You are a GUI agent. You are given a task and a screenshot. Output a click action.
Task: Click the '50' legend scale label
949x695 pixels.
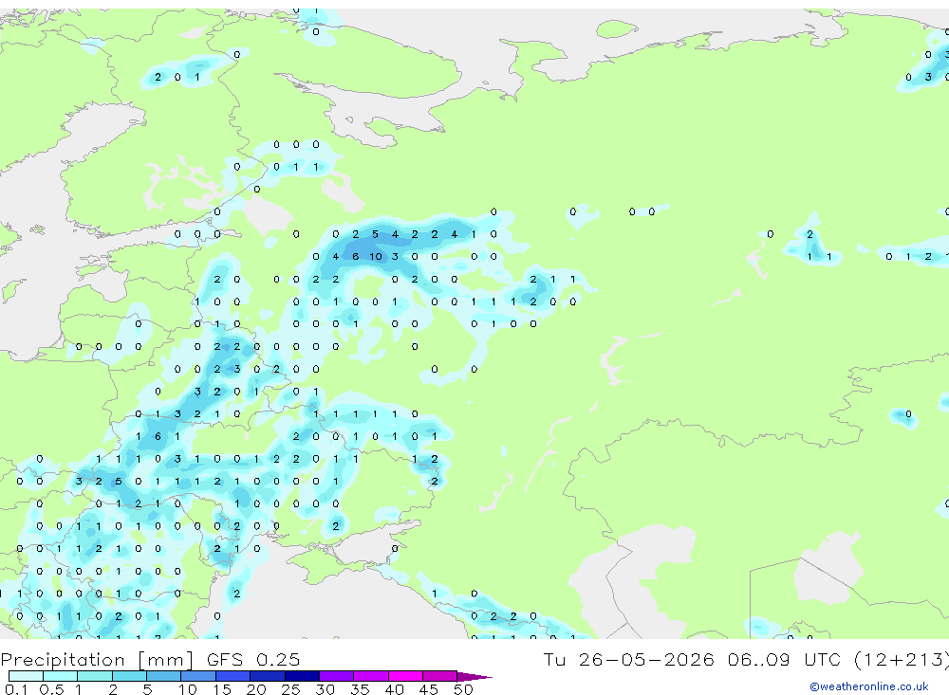[463, 689]
